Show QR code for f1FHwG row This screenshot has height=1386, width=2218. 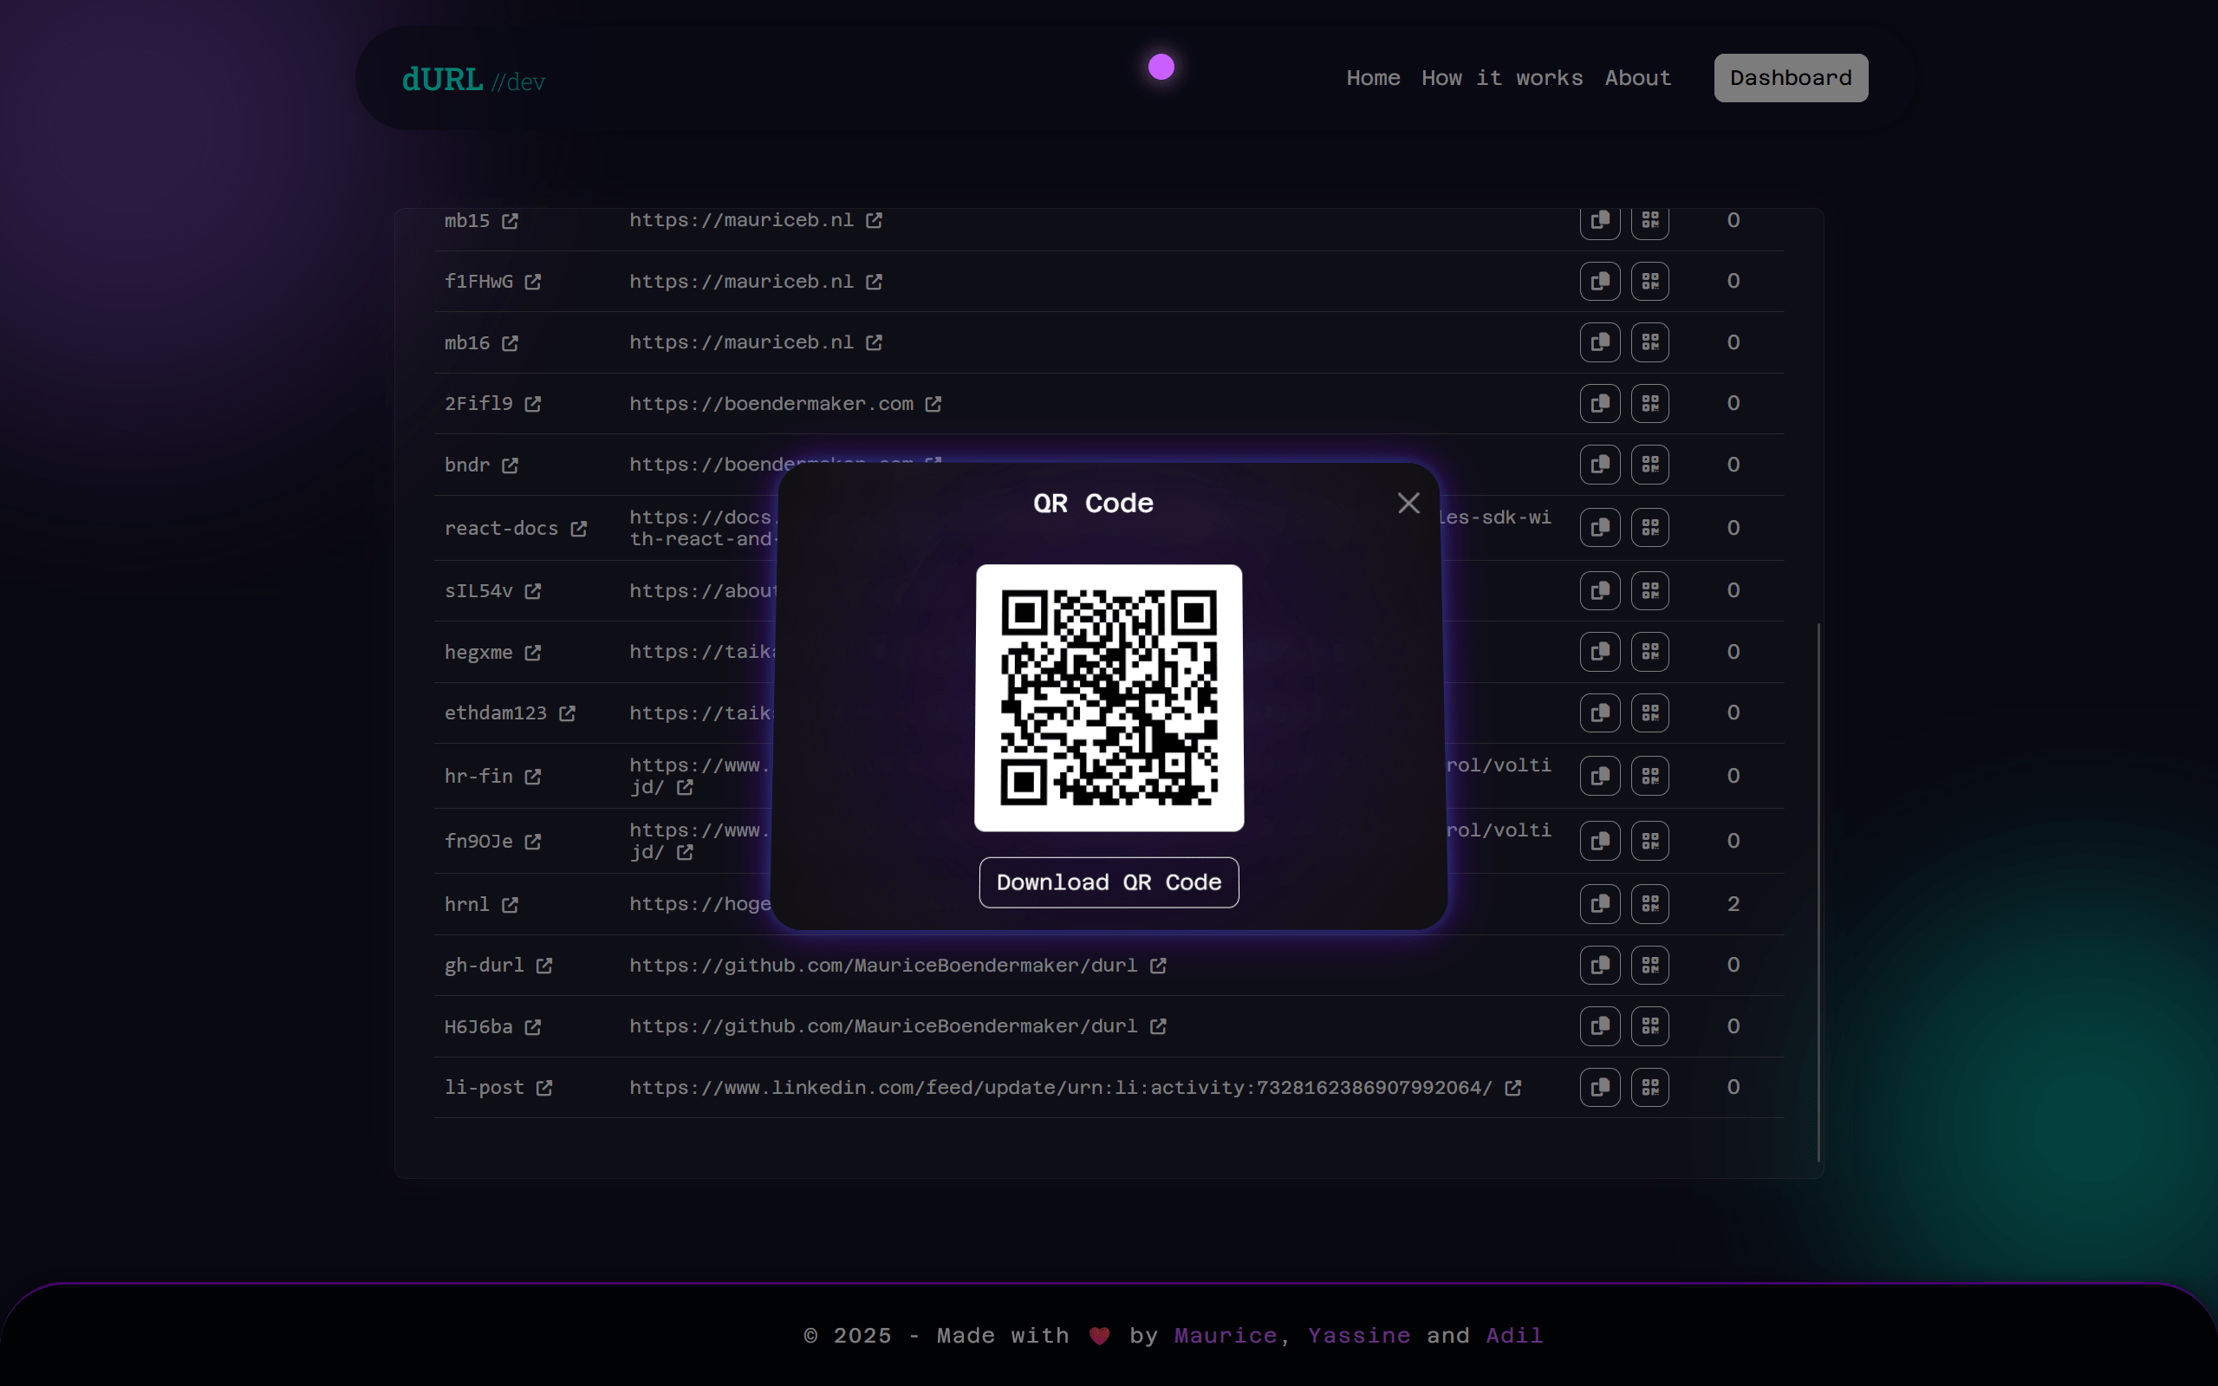coord(1649,282)
